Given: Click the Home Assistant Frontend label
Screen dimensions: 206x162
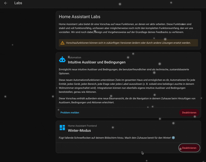Looking at the screenshot, I should [82, 126].
